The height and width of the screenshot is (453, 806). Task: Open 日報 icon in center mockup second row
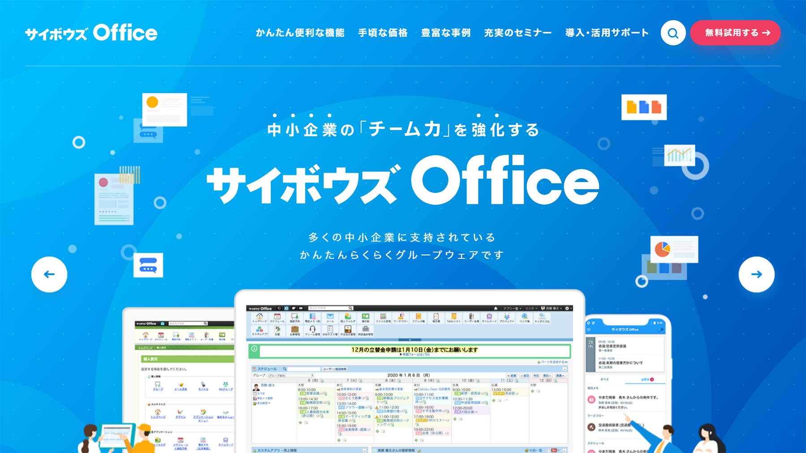coord(277,330)
